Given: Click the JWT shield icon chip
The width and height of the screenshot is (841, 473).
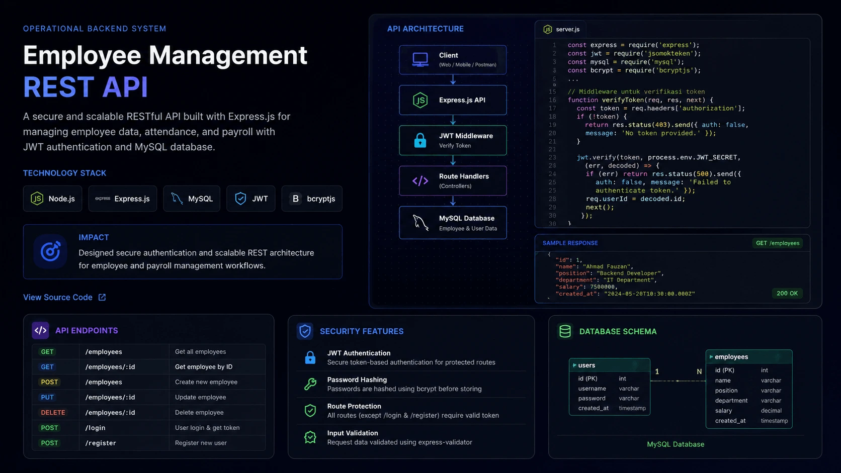Looking at the screenshot, I should 240,199.
